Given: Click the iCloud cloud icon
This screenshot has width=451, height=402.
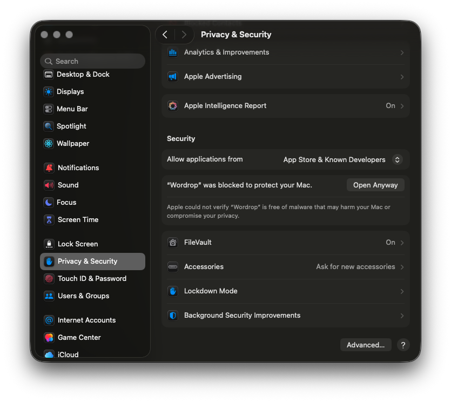Looking at the screenshot, I should point(49,354).
